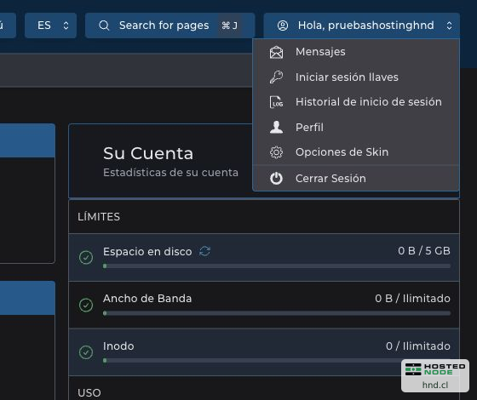Click the Inodo label
477x400 pixels.
[118, 346]
